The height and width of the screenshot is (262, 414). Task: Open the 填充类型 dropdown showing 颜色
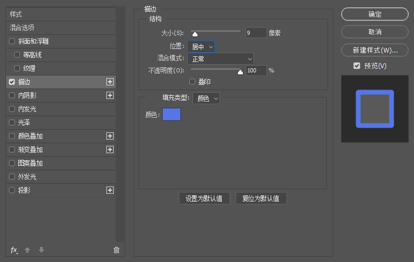coord(206,98)
